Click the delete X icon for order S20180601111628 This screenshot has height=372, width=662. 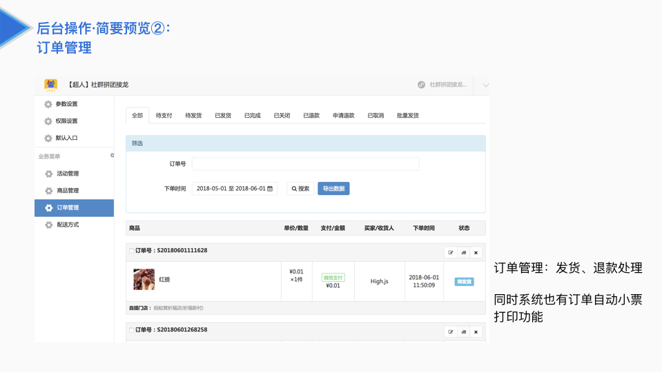[476, 253]
